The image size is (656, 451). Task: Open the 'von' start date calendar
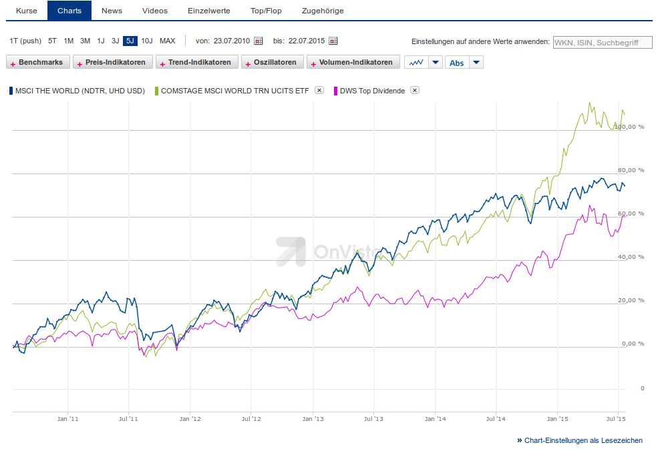(259, 41)
